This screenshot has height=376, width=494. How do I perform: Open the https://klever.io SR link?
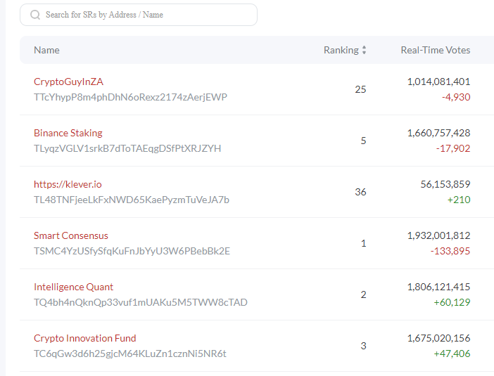pyautogui.click(x=68, y=184)
